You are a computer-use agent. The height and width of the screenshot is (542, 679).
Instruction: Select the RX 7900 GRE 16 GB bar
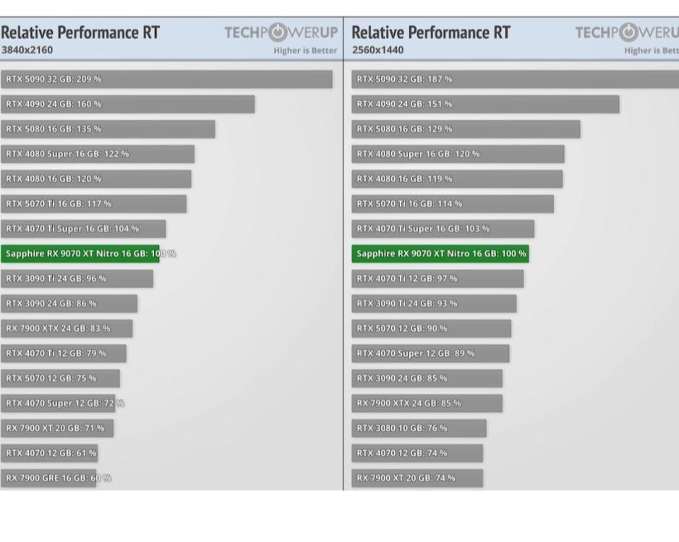pyautogui.click(x=48, y=478)
